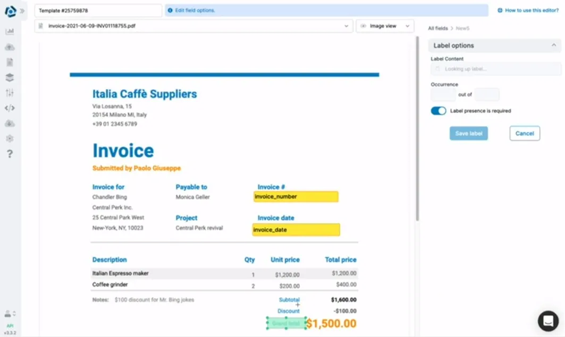The width and height of the screenshot is (565, 337).
Task: Open the chat support bubble
Action: 548,321
